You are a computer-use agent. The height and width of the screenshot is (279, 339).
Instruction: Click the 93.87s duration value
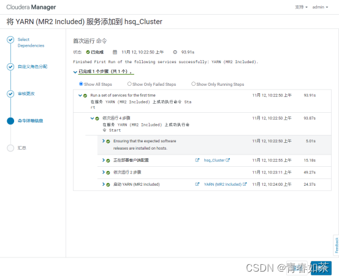click(x=310, y=118)
